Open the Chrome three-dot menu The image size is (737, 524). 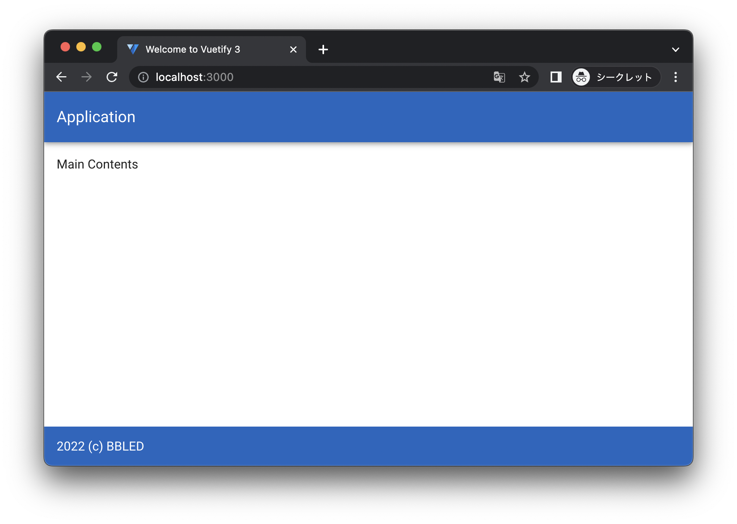(x=676, y=77)
